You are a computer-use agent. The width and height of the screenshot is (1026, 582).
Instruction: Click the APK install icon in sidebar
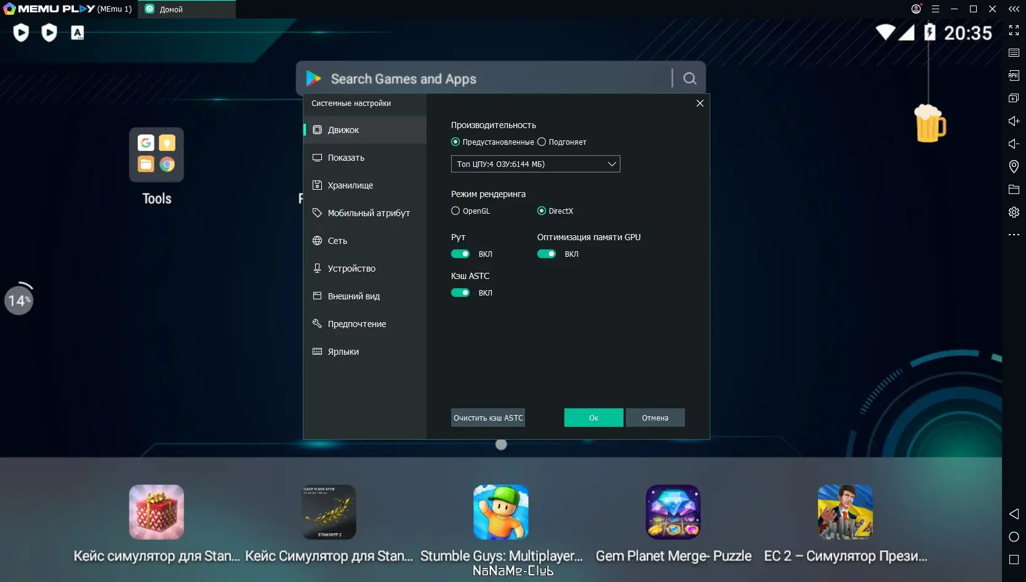click(1014, 76)
